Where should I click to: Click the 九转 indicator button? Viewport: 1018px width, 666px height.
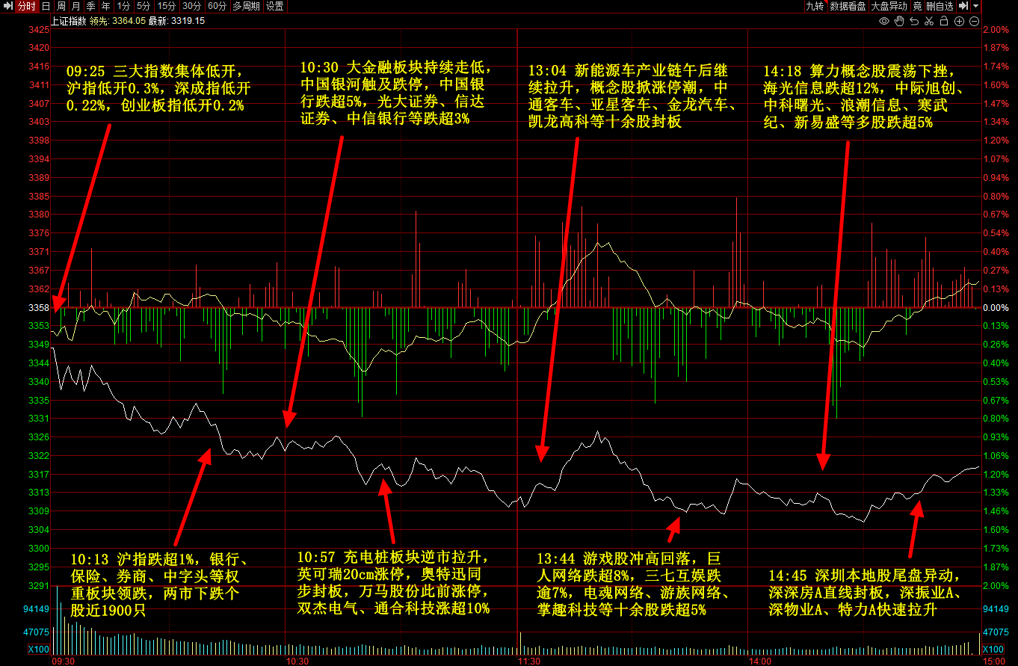pyautogui.click(x=814, y=6)
